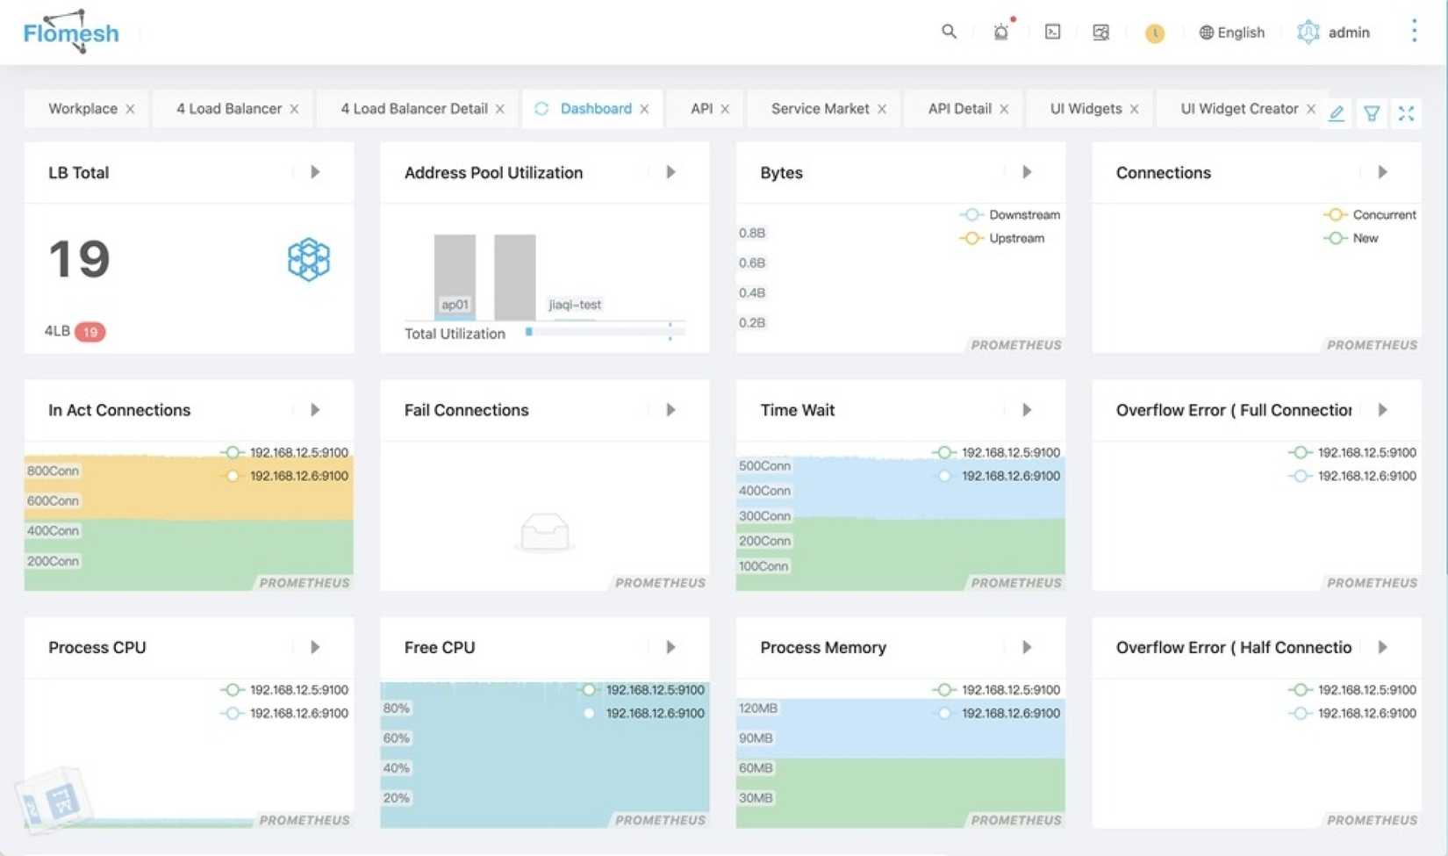
Task: Click the edit pencil icon near the tab bar
Action: click(x=1337, y=113)
